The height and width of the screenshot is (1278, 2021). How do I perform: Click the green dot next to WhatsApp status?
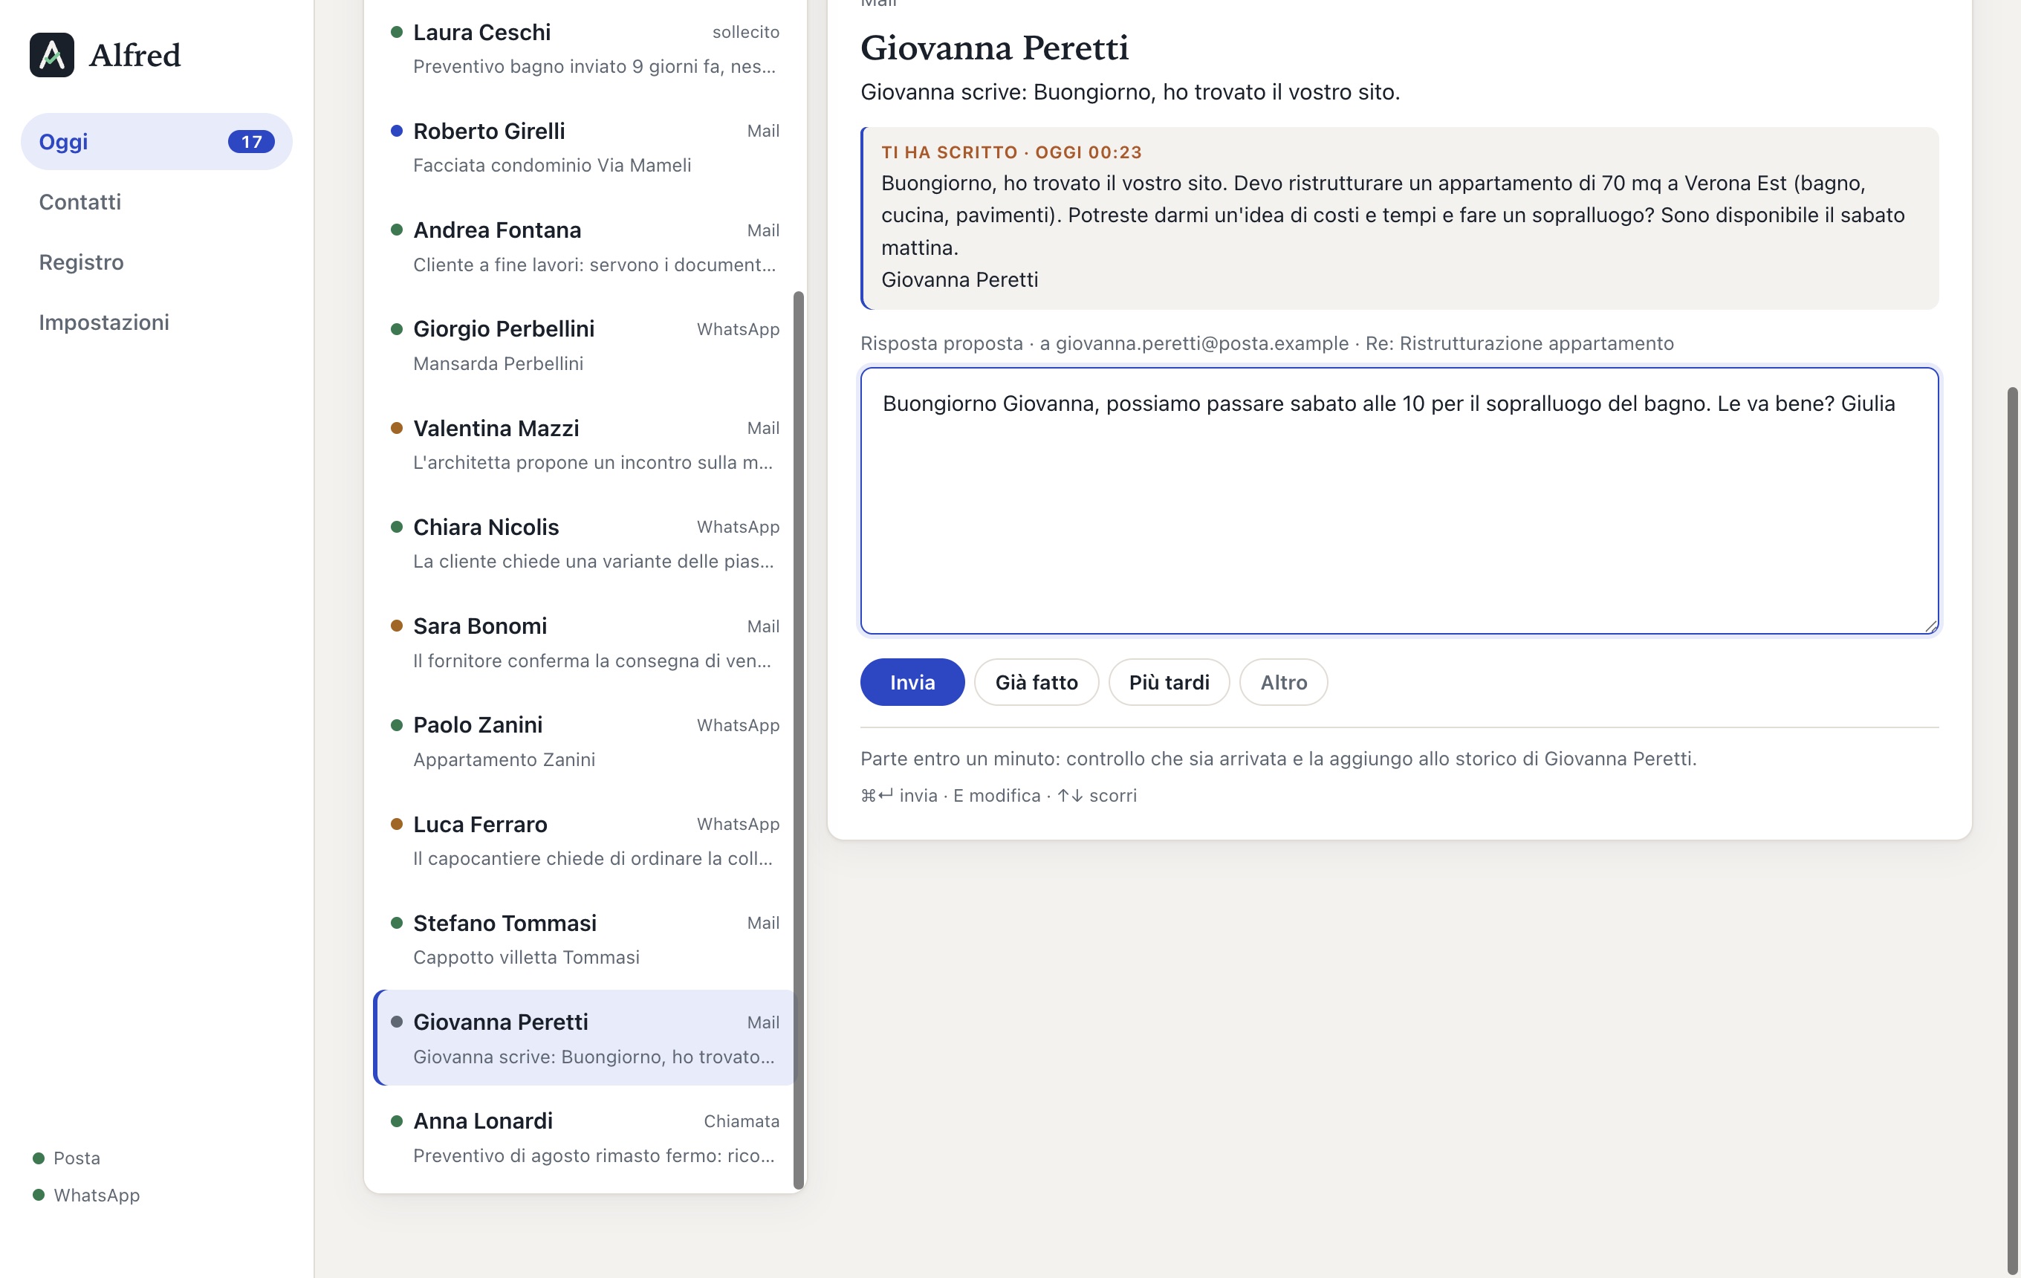point(39,1195)
